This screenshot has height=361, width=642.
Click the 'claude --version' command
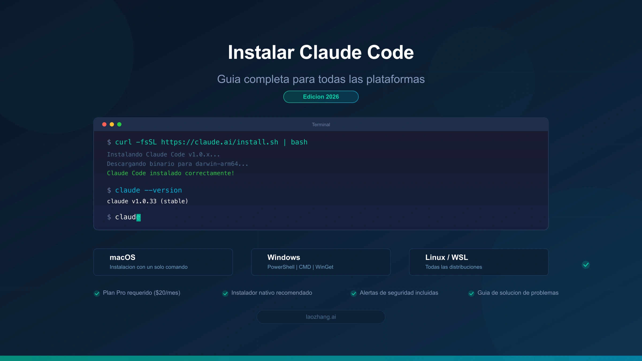click(148, 190)
